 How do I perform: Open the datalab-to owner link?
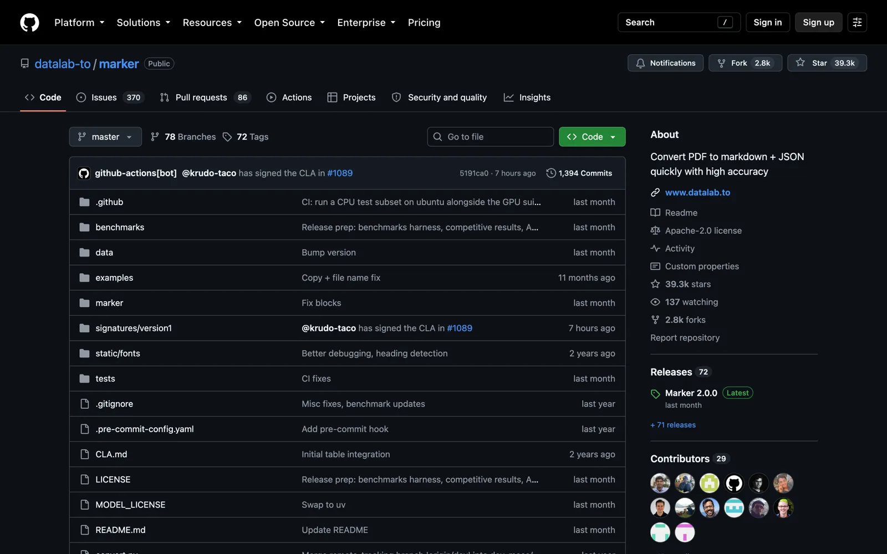(63, 64)
